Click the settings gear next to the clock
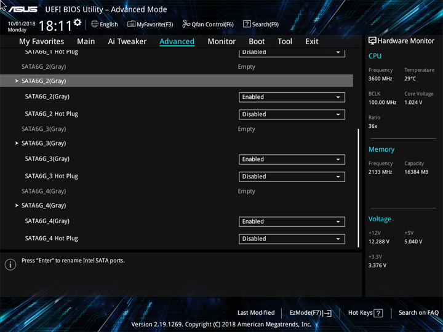Screen dimensions: 443x332 [x=78, y=22]
